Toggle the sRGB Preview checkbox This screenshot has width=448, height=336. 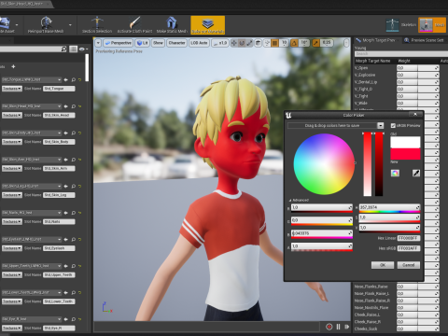coord(393,125)
